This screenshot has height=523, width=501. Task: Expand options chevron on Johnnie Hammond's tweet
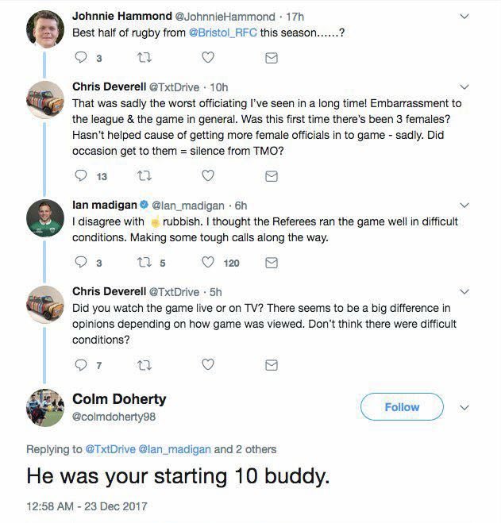465,14
